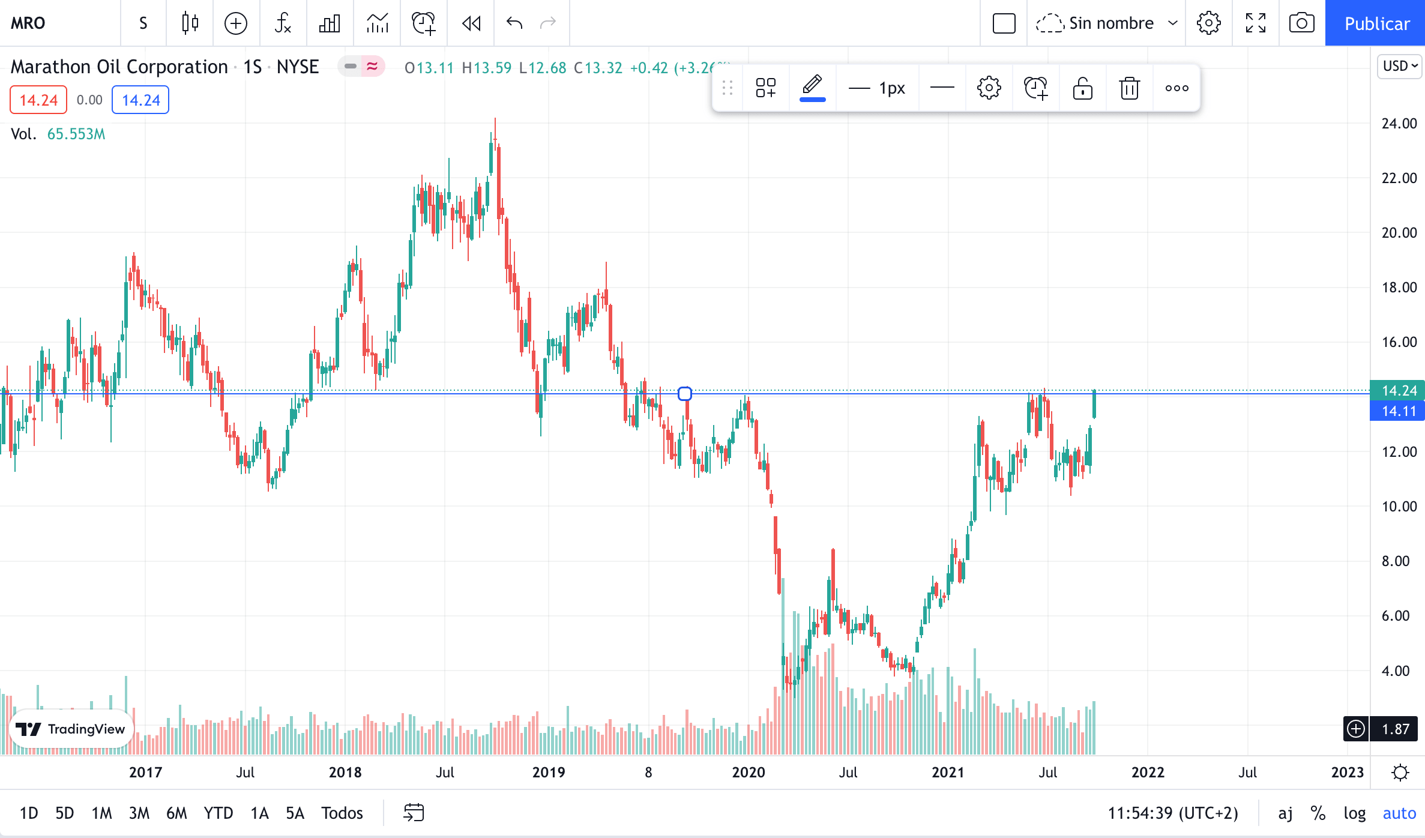Open drawing settings gear in floating toolbar
Image resolution: width=1425 pixels, height=838 pixels.
click(x=989, y=88)
